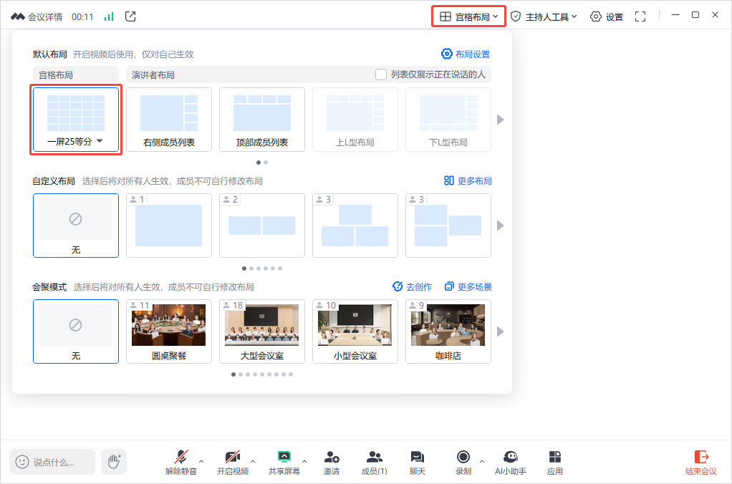Start recording with 录制 icon
Viewport: 732px width, 484px height.
click(463, 462)
